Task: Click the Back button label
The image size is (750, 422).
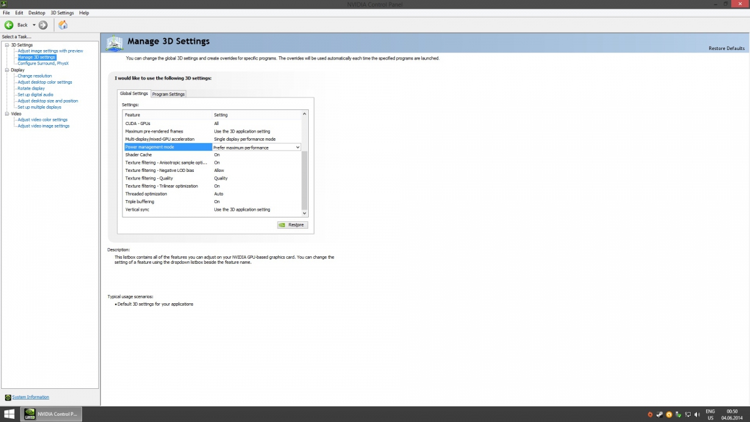Action: (22, 25)
